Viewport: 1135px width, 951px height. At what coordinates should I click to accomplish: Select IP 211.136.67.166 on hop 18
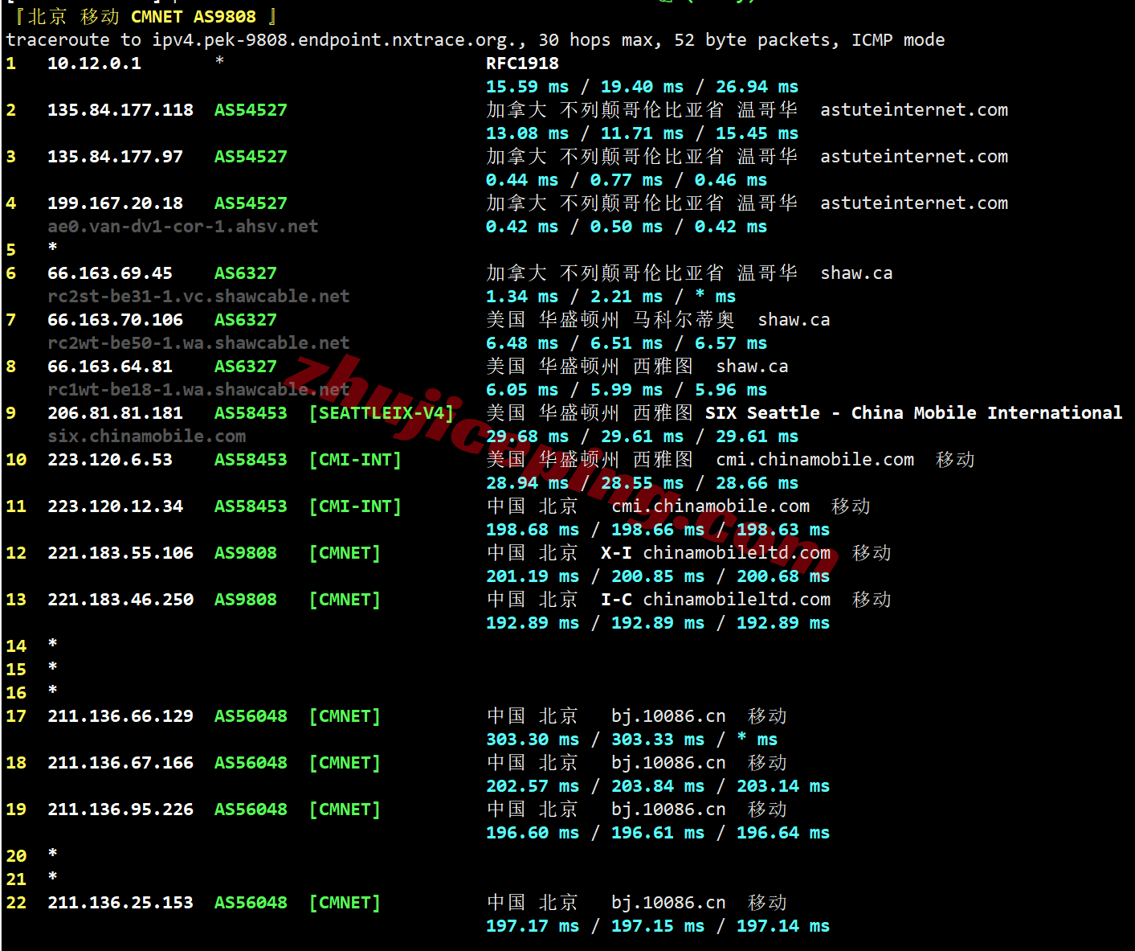[x=120, y=763]
